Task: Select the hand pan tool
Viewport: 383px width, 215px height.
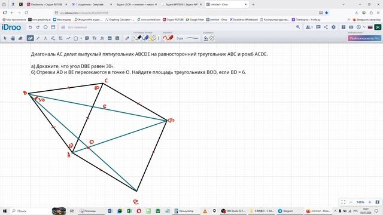Action: [x=13, y=38]
